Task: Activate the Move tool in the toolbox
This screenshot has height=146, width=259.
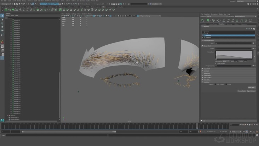Action: pyautogui.click(x=2, y=27)
